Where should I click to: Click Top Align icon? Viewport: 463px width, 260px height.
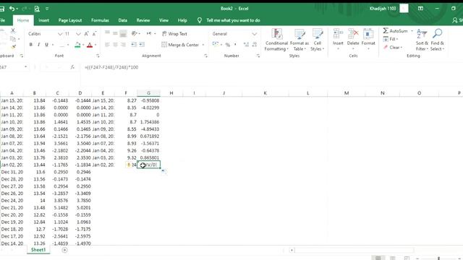point(107,33)
